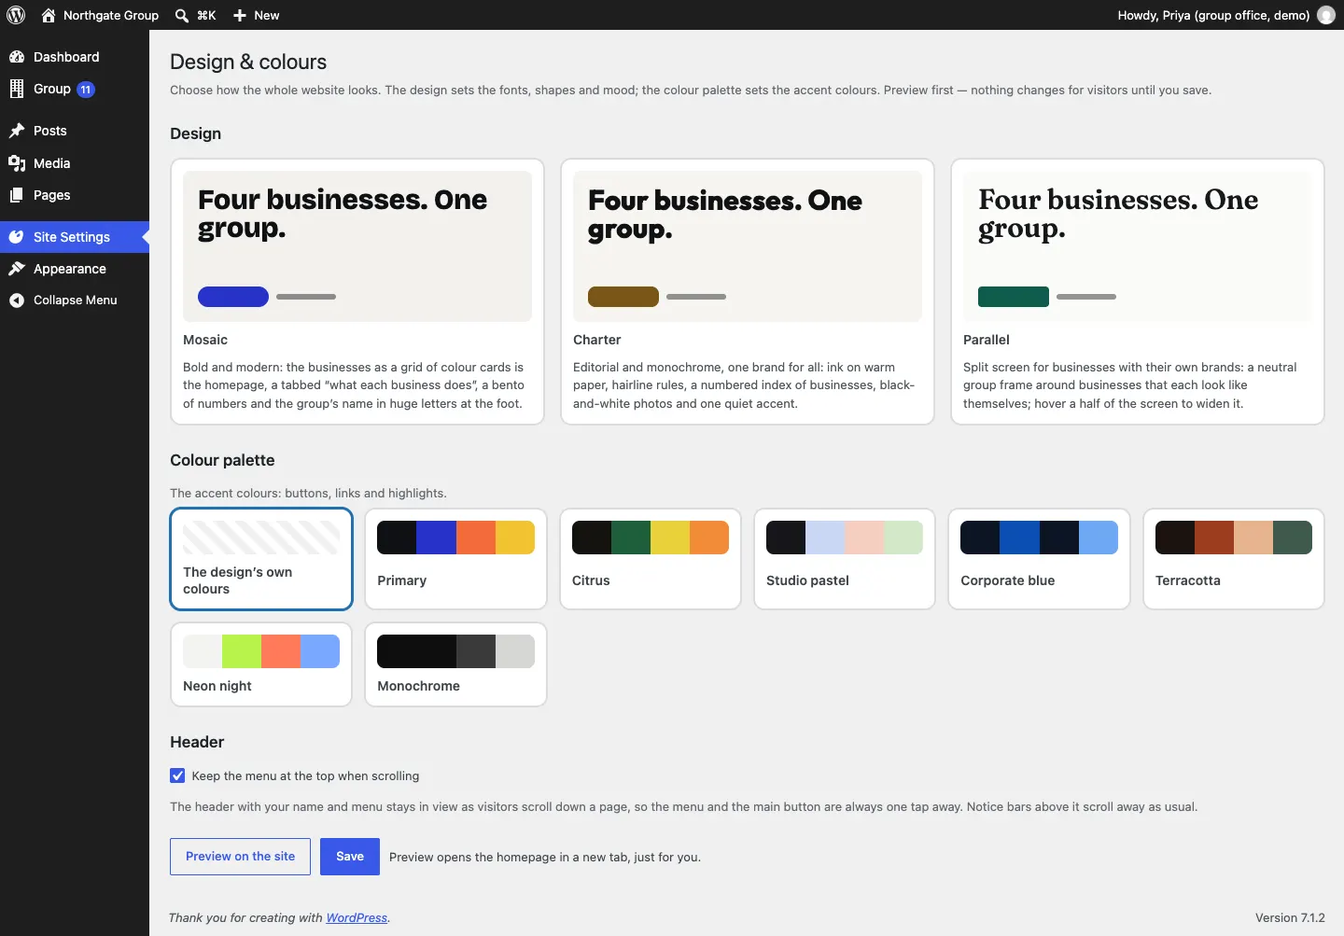The height and width of the screenshot is (936, 1344).
Task: Open the Dashboard menu item
Action: pyautogui.click(x=75, y=57)
